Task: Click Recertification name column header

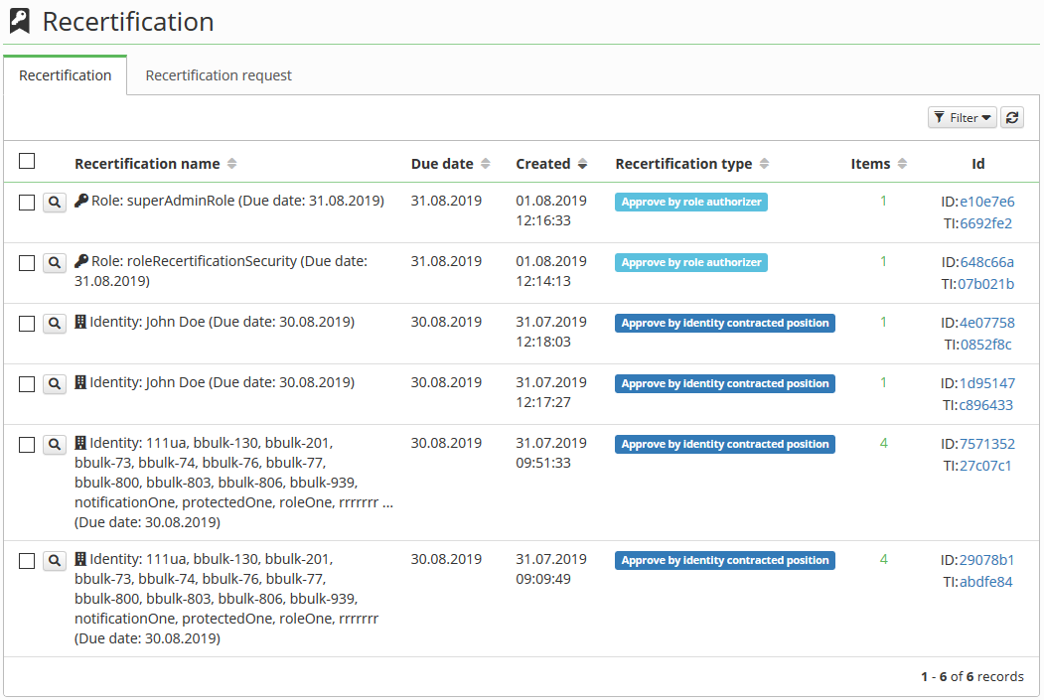Action: click(147, 164)
